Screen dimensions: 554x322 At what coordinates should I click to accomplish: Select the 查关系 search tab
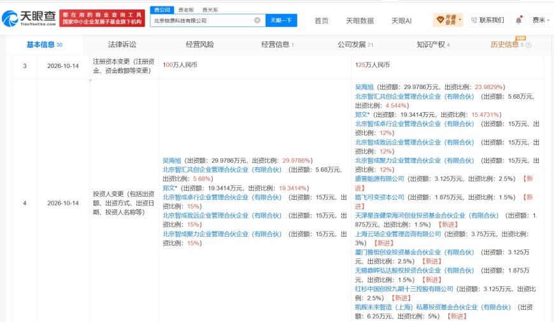(210, 10)
